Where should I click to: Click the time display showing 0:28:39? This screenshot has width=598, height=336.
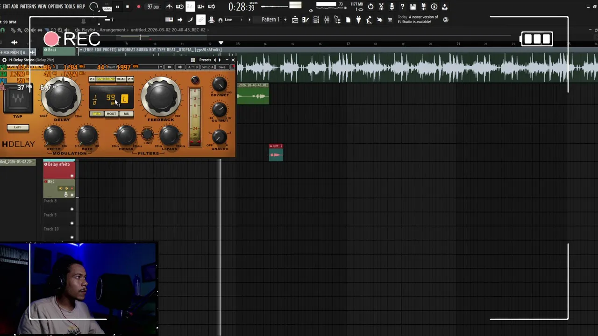242,7
